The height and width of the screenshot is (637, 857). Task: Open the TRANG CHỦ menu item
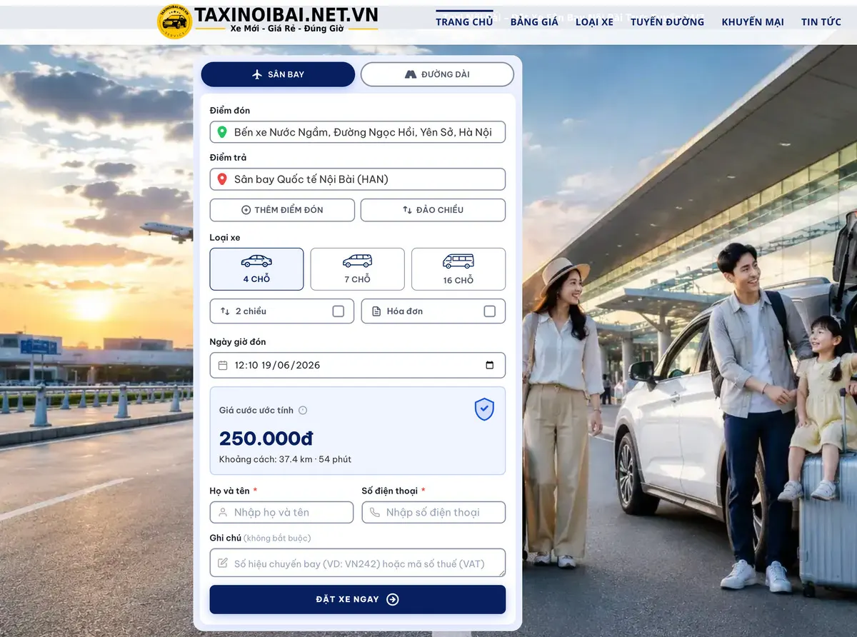coord(464,22)
